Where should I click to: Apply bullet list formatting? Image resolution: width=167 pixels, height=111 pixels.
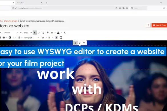click(49, 38)
